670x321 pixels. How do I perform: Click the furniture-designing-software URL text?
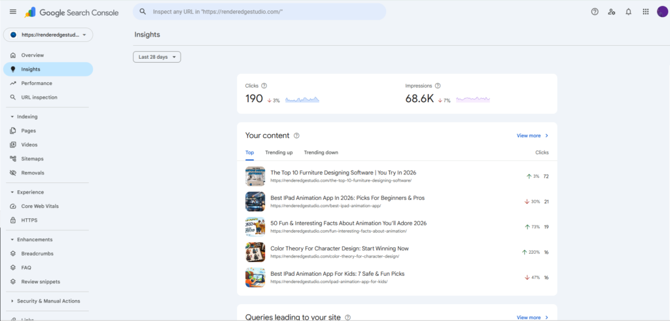pyautogui.click(x=341, y=180)
